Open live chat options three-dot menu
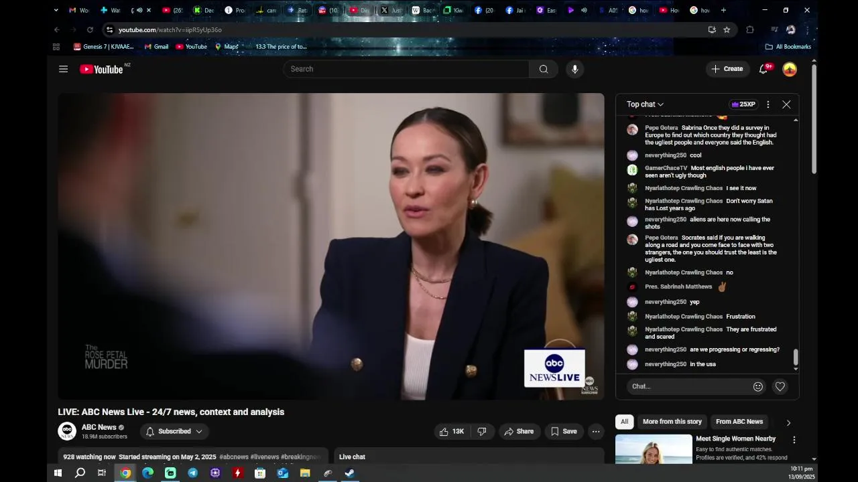This screenshot has height=482, width=858. 768,104
